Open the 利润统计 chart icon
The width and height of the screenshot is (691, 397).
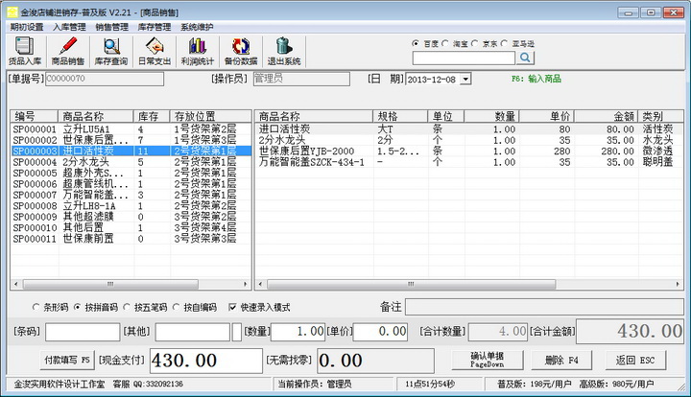pos(198,52)
